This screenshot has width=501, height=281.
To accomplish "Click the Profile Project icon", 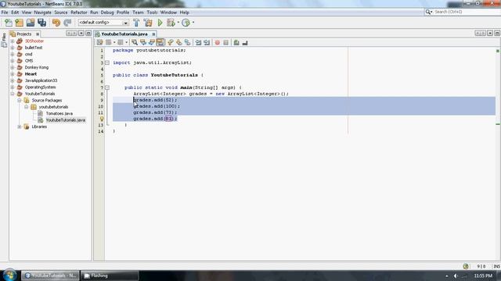I will tap(186, 23).
